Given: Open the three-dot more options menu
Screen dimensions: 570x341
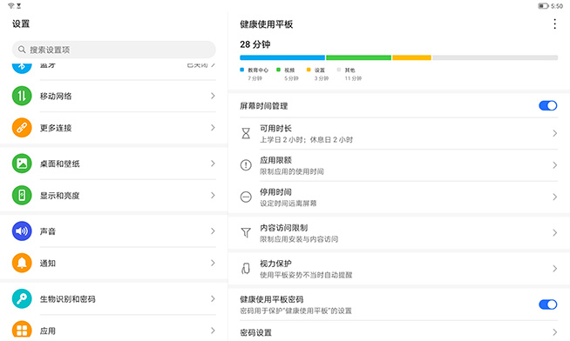Looking at the screenshot, I should pyautogui.click(x=554, y=24).
